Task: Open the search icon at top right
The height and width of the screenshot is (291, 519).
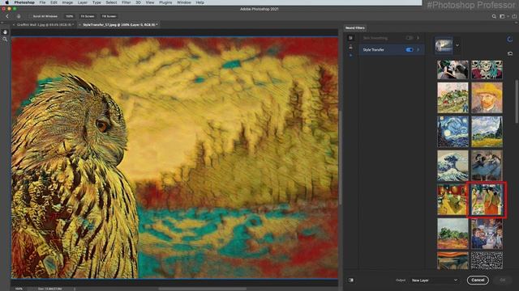Action: [x=494, y=16]
